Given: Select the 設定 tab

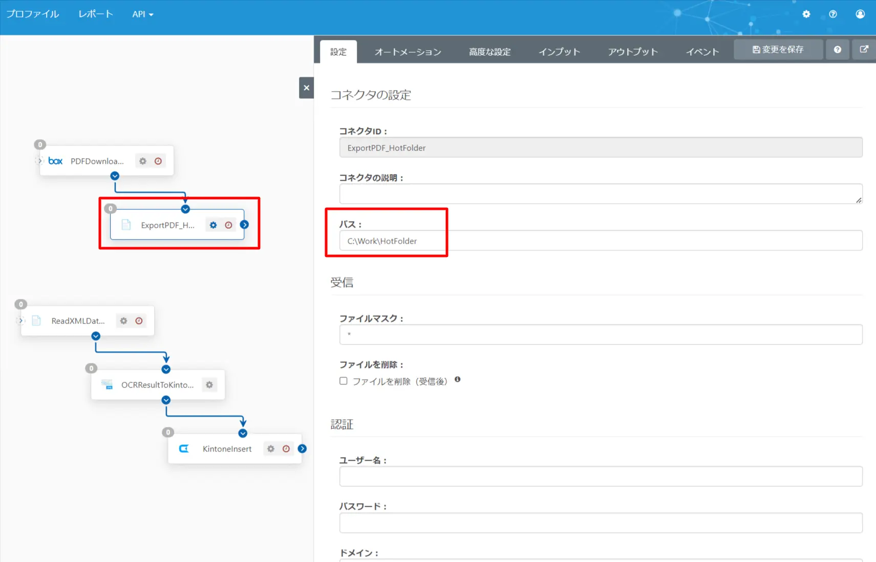Looking at the screenshot, I should (338, 52).
